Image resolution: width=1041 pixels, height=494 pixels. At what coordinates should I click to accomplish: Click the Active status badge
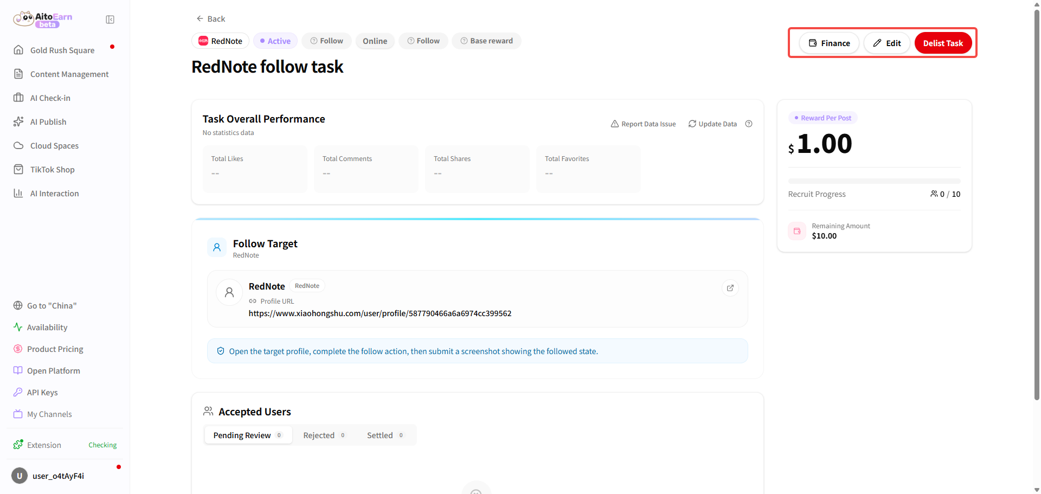275,41
